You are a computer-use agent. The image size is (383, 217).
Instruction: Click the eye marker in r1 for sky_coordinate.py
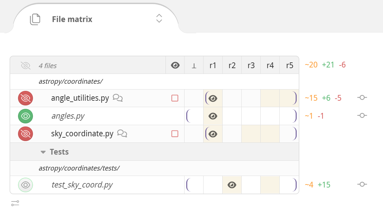(213, 134)
